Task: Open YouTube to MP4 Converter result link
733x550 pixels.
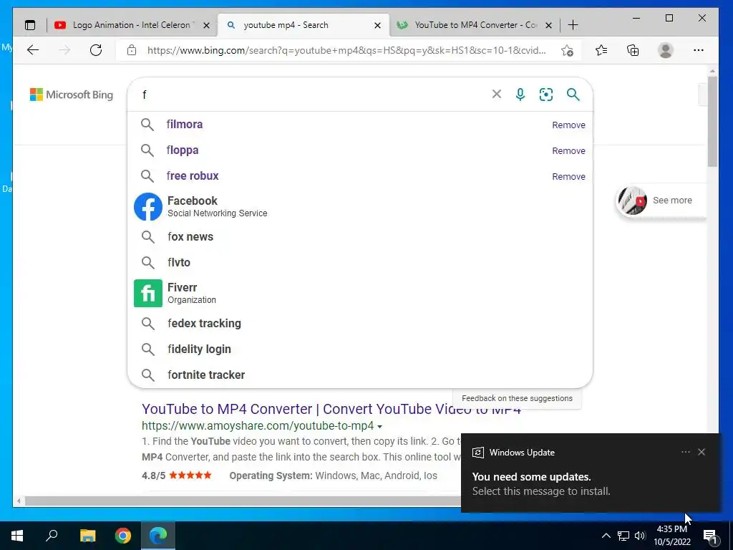Action: tap(331, 409)
